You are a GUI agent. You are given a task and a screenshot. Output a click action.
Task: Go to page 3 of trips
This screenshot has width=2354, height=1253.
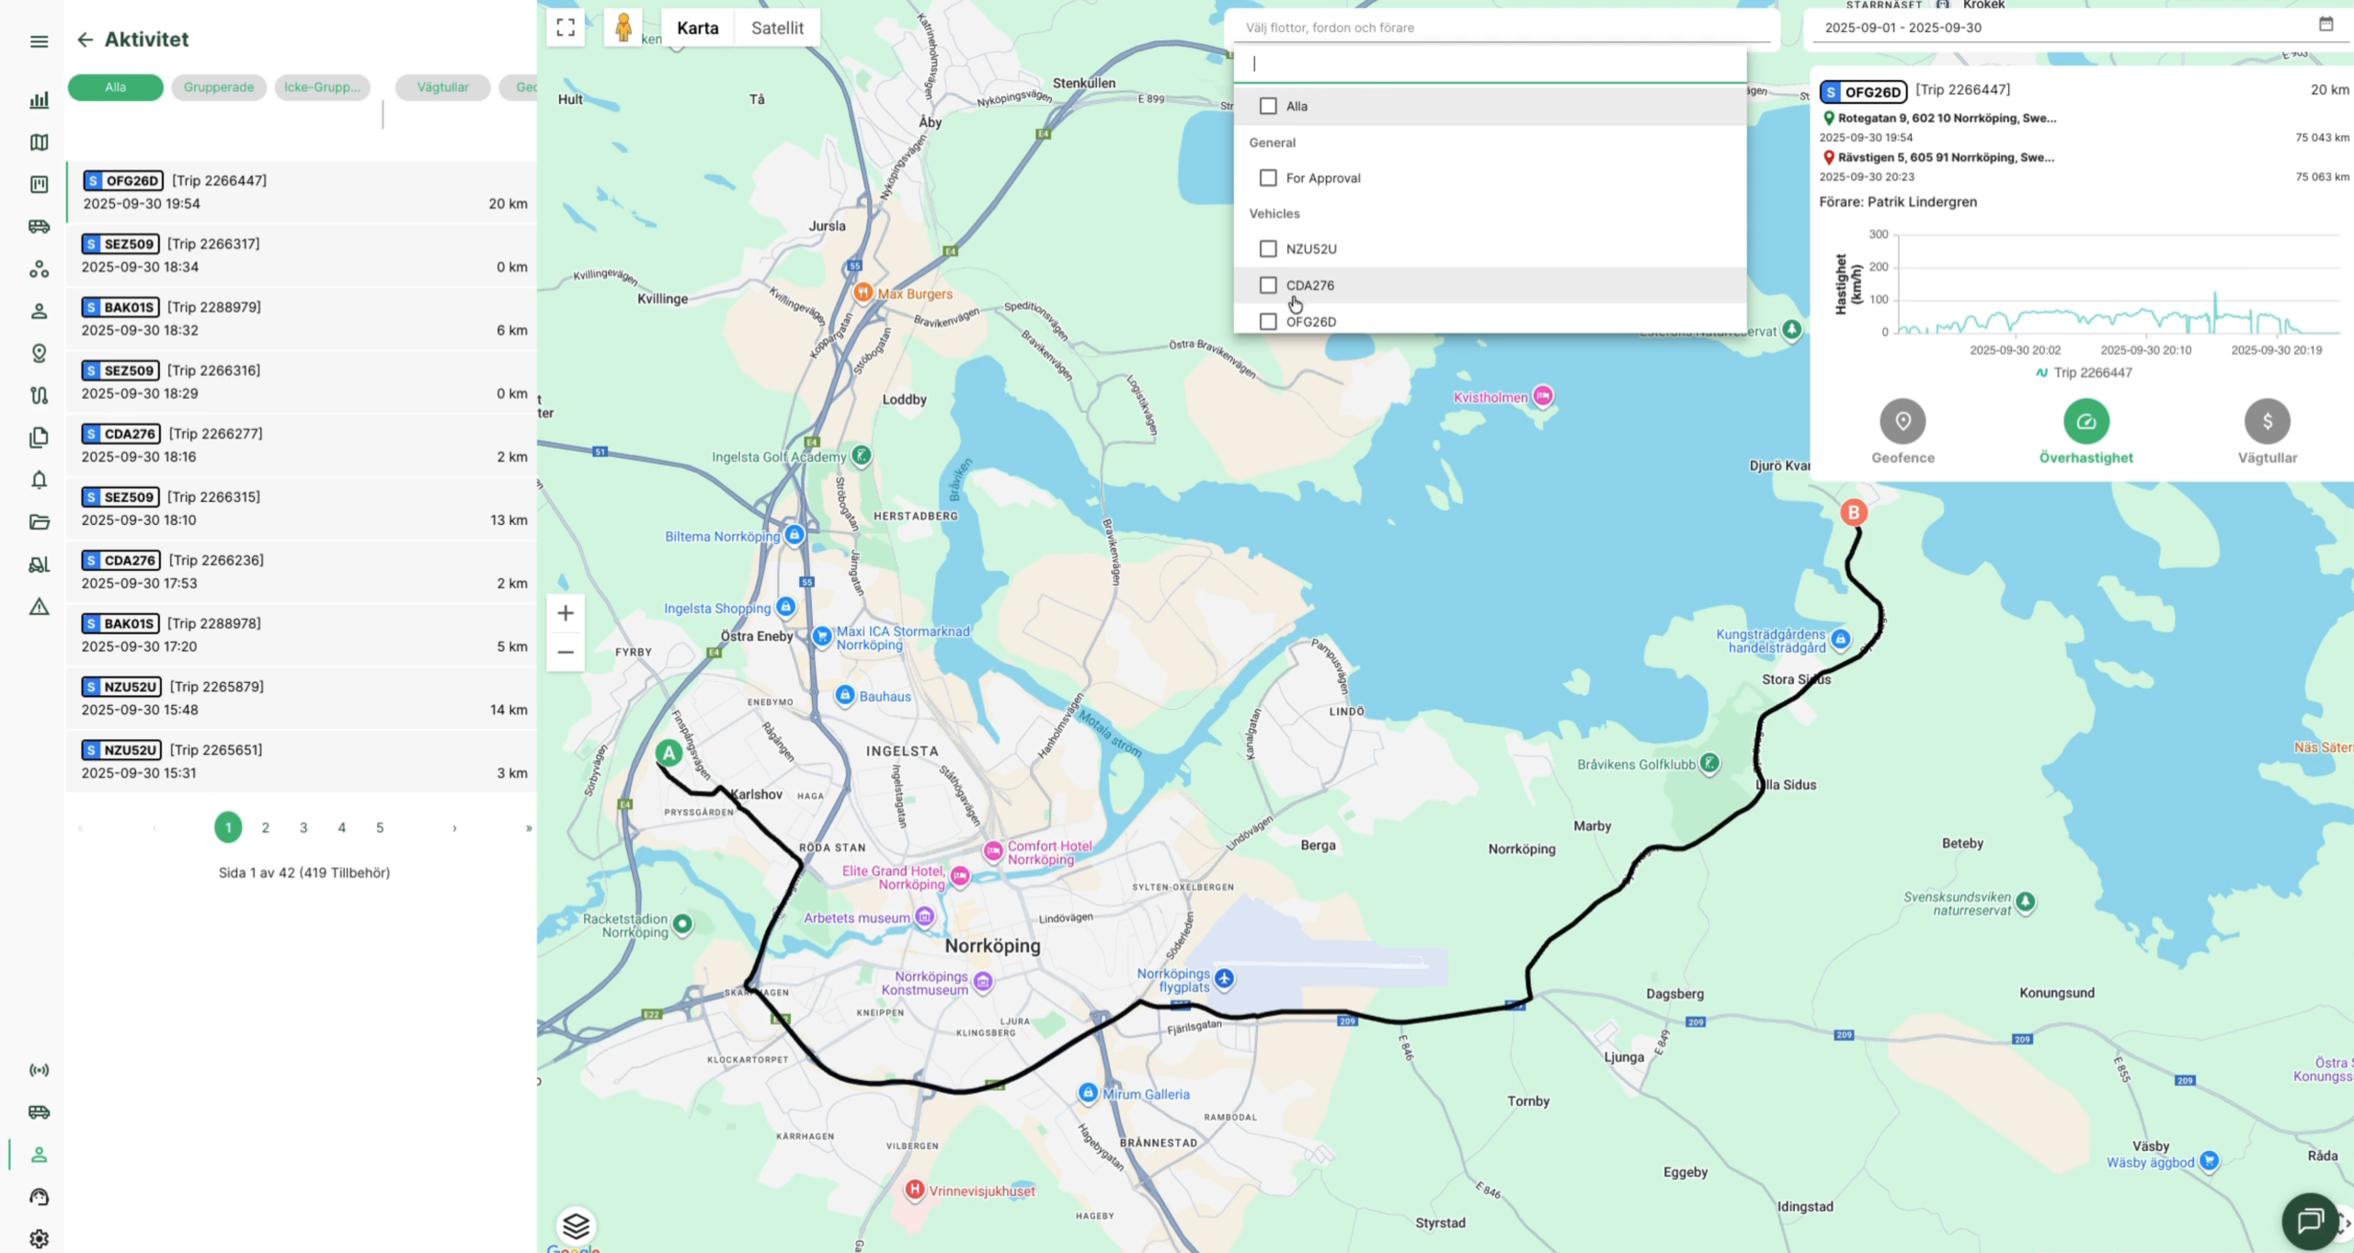pyautogui.click(x=303, y=828)
